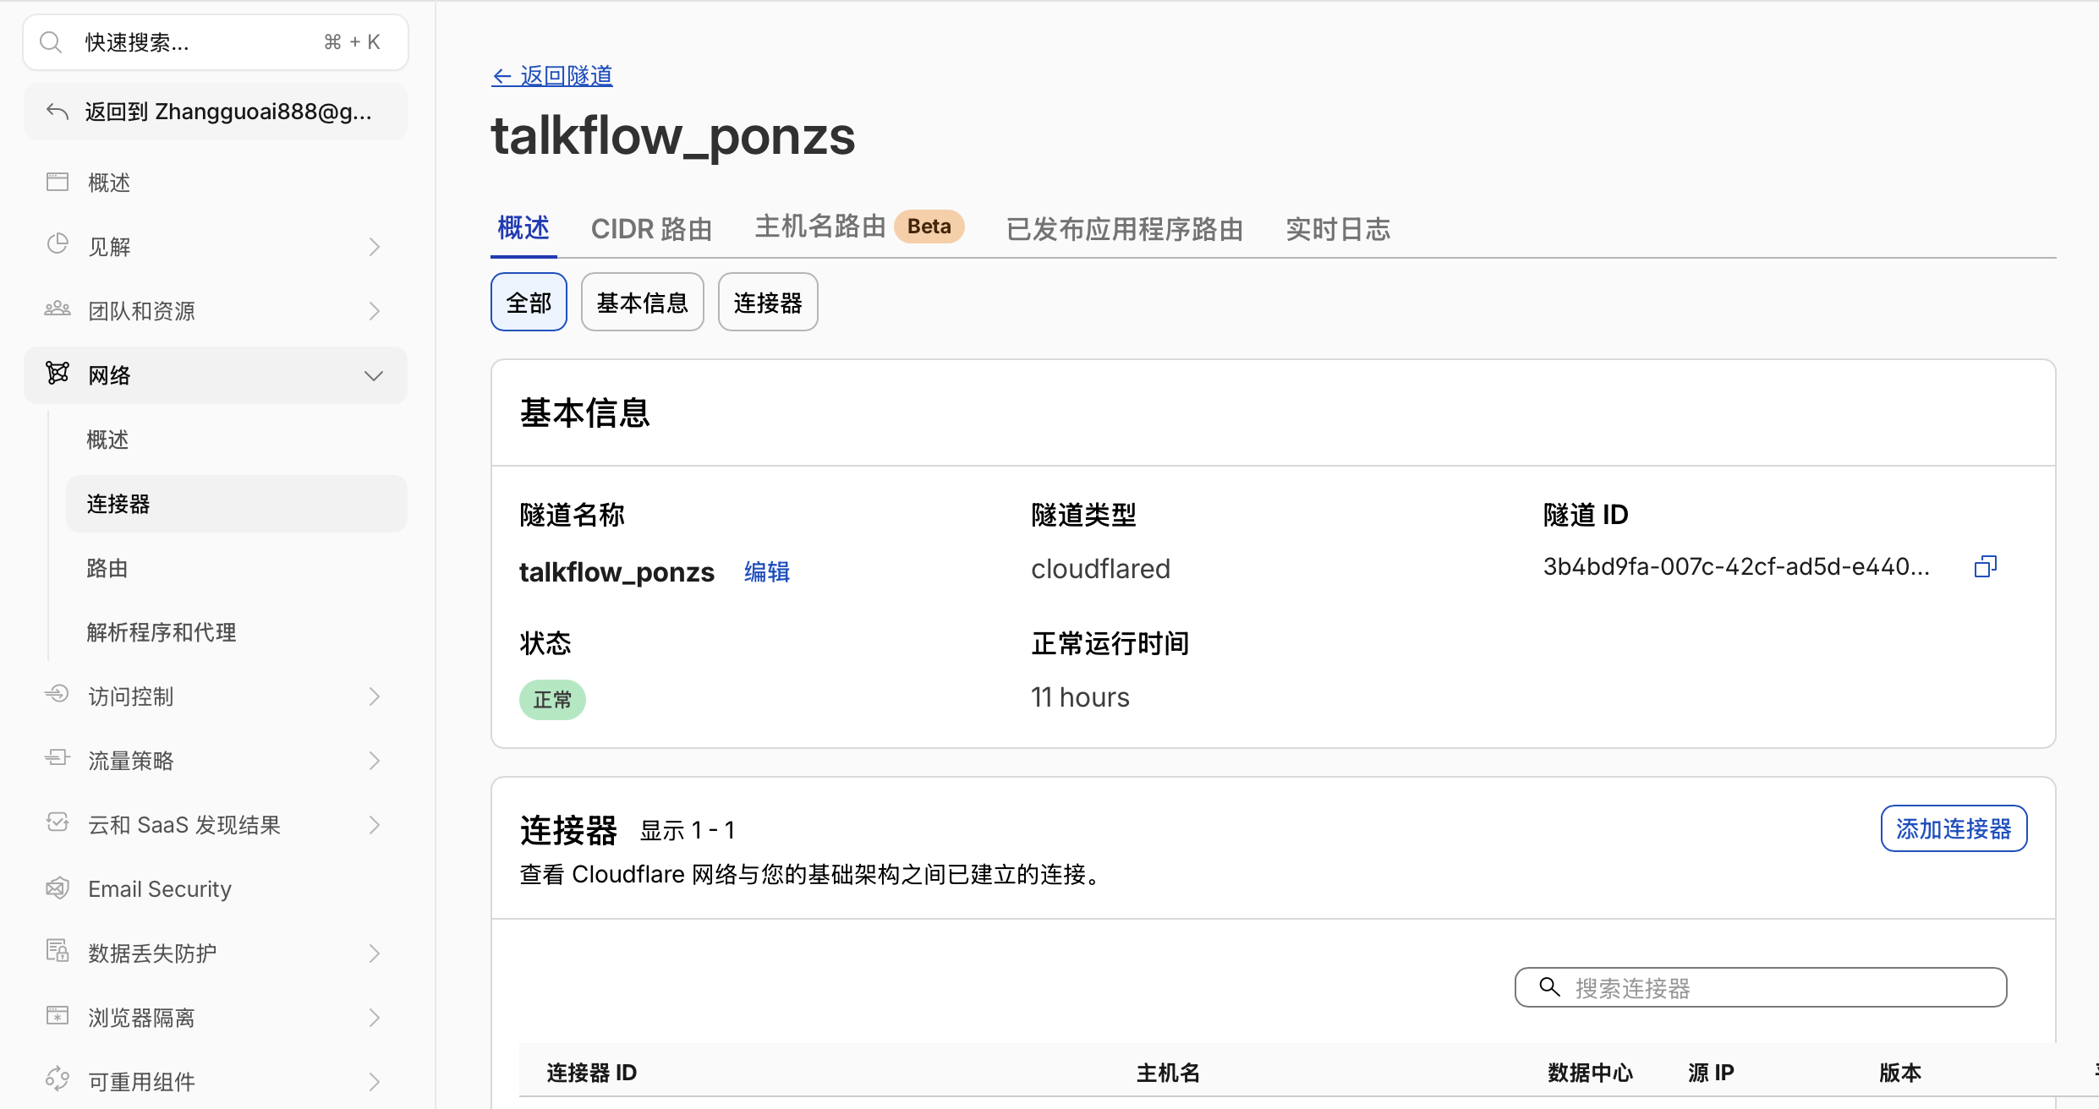The width and height of the screenshot is (2099, 1109).
Task: Copy the tunnel ID with copy icon
Action: (1986, 566)
